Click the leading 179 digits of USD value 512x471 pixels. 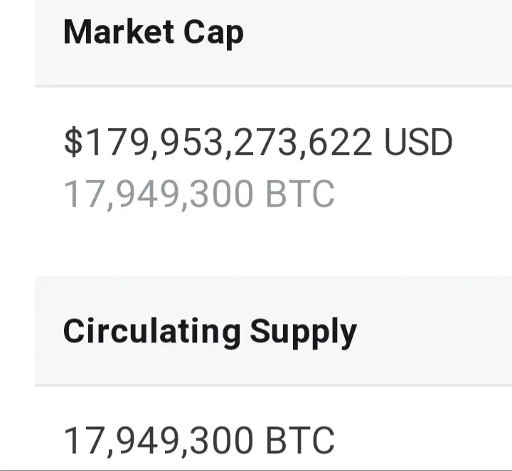point(117,142)
